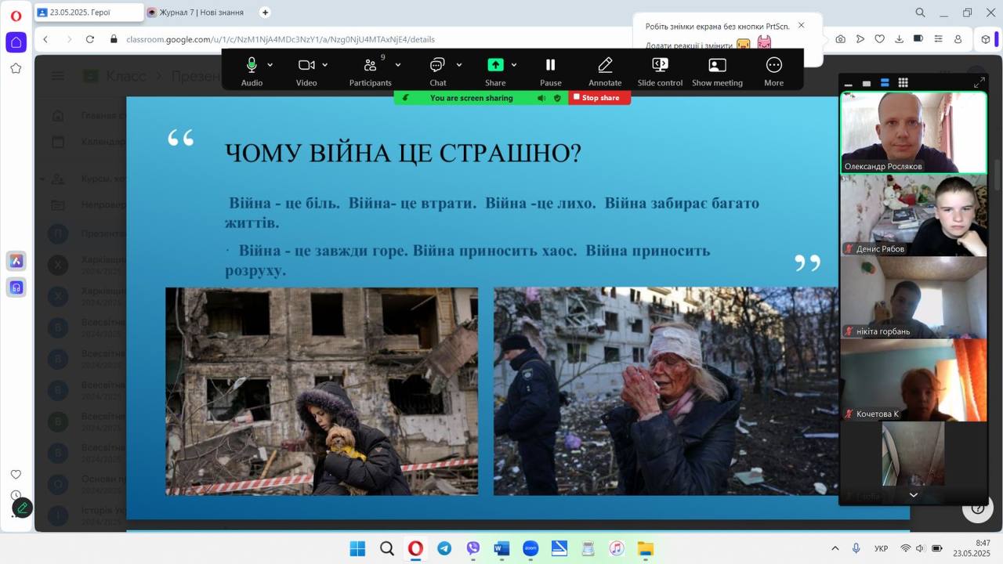The width and height of the screenshot is (1003, 564).
Task: Open browser downloads icon
Action: (x=900, y=39)
